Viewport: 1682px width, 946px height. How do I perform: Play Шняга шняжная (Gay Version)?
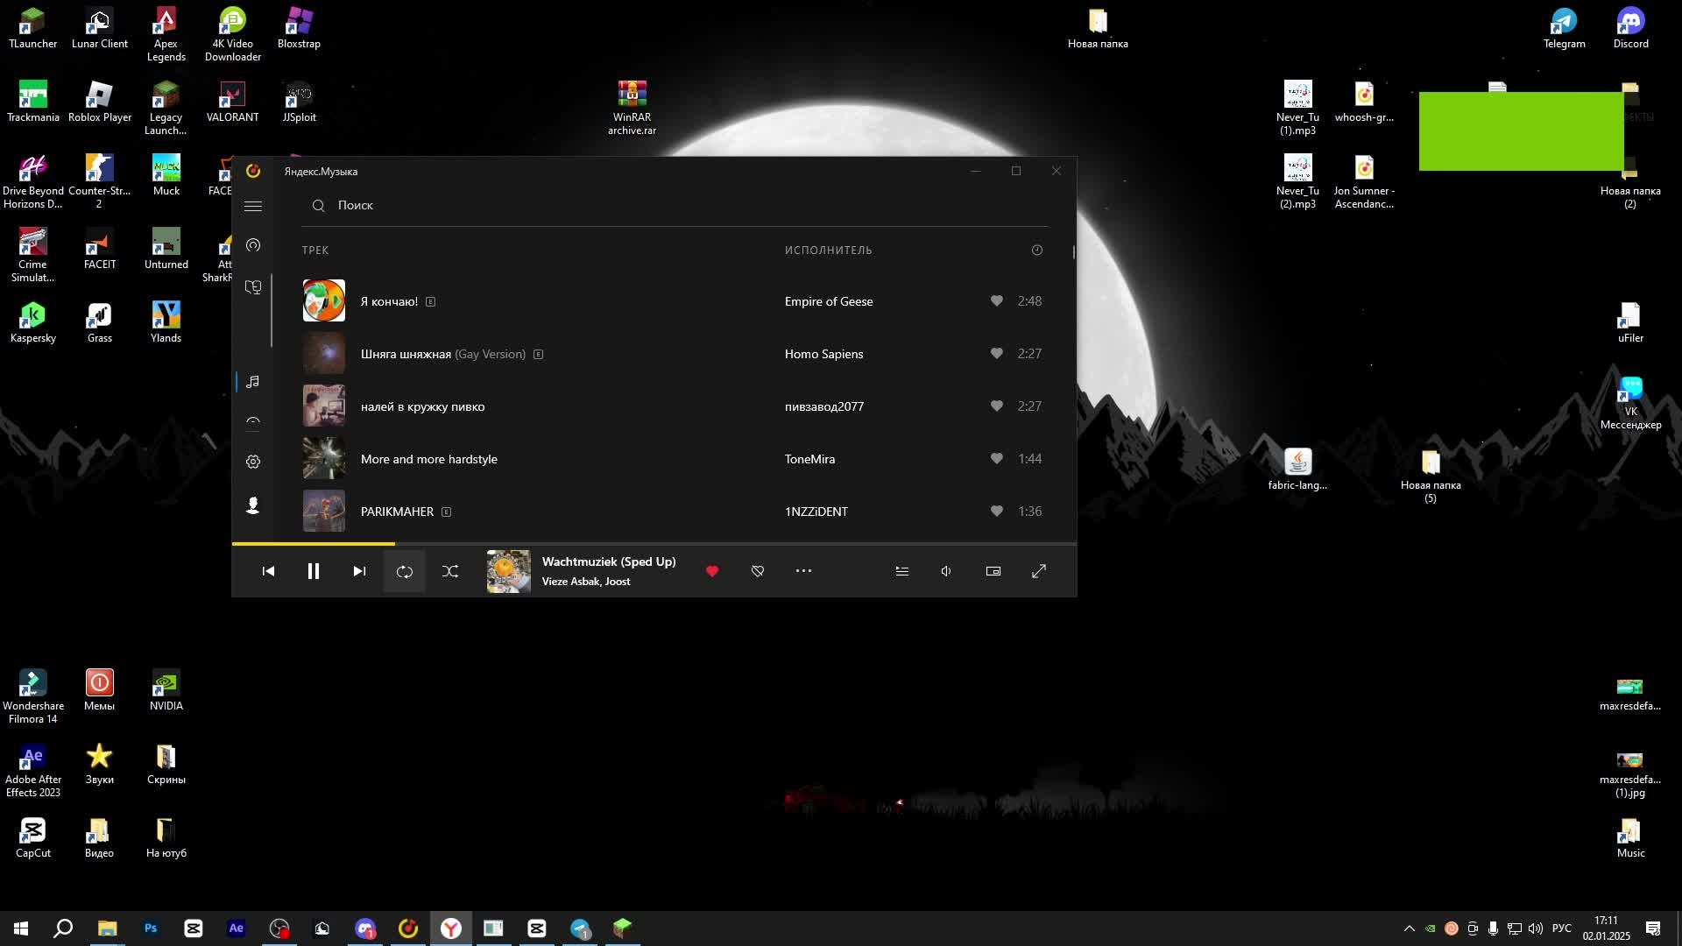(x=443, y=354)
